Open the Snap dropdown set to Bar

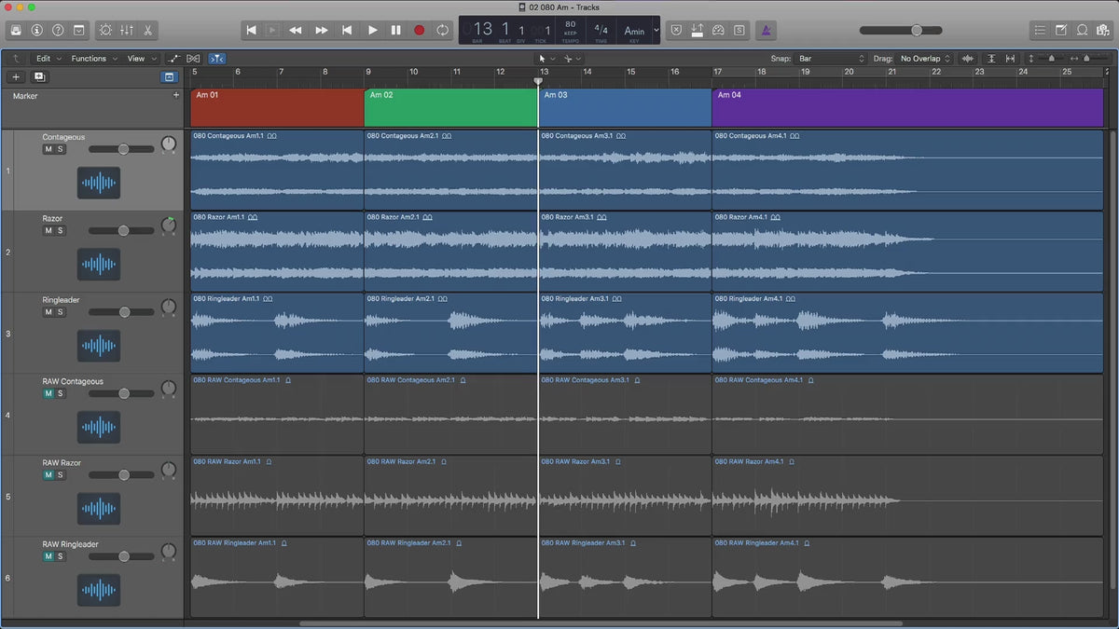831,59
